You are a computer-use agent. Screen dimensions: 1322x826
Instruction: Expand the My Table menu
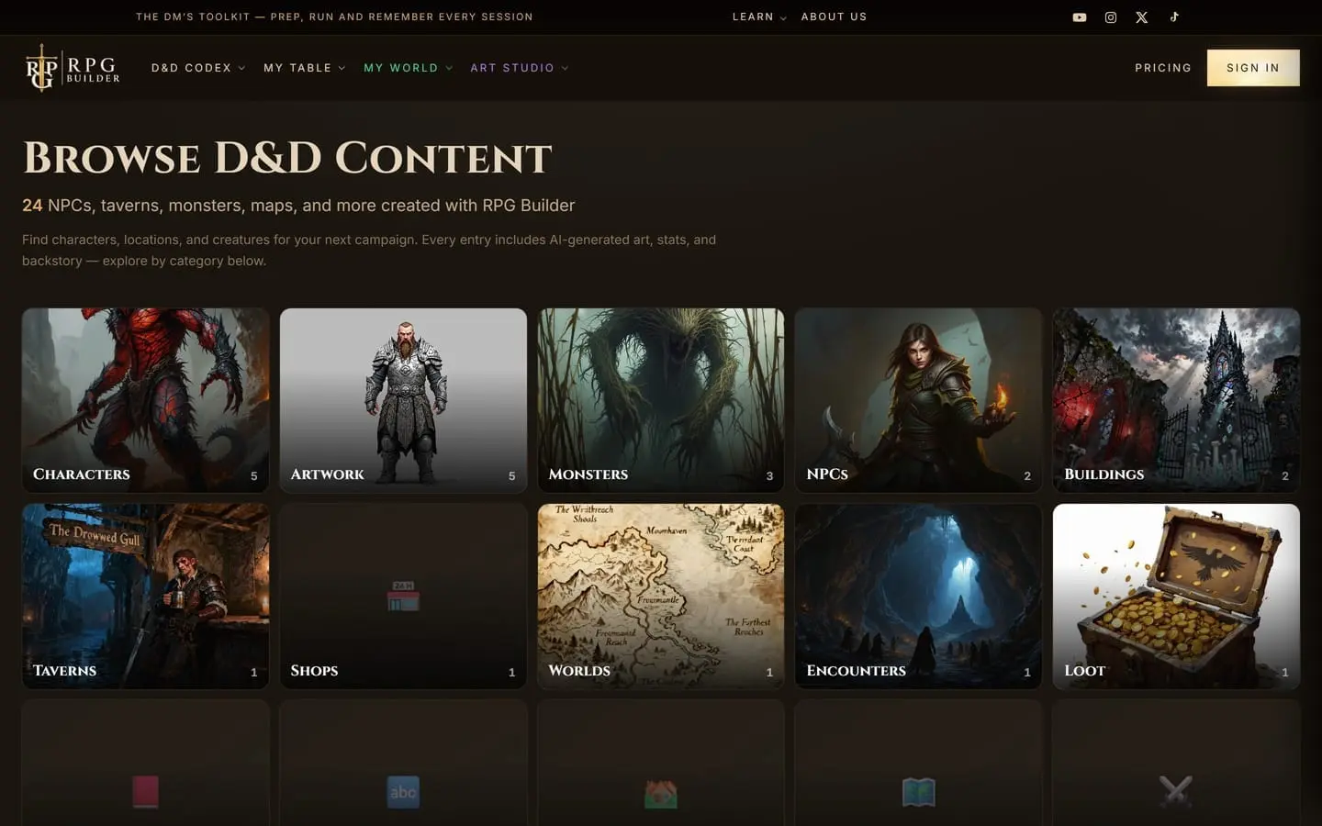click(305, 68)
